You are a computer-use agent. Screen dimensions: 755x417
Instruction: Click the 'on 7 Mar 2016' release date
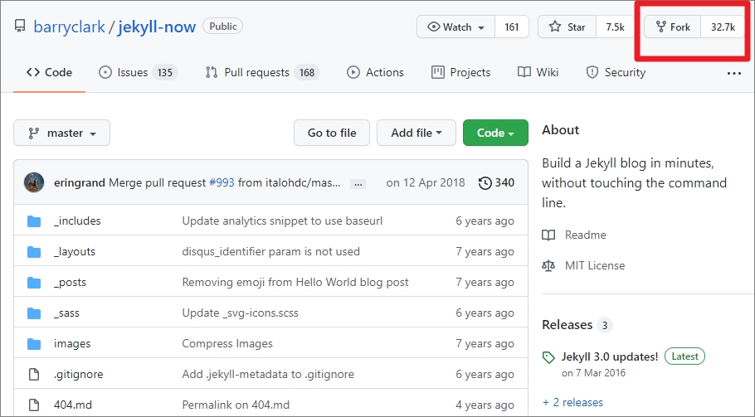[x=593, y=373]
